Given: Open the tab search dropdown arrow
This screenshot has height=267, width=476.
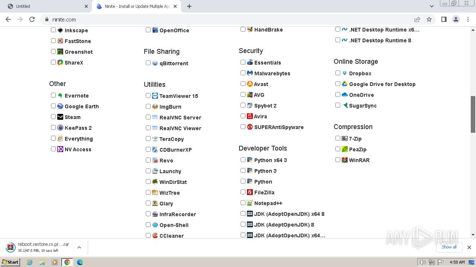Looking at the screenshot, I should (432, 6).
